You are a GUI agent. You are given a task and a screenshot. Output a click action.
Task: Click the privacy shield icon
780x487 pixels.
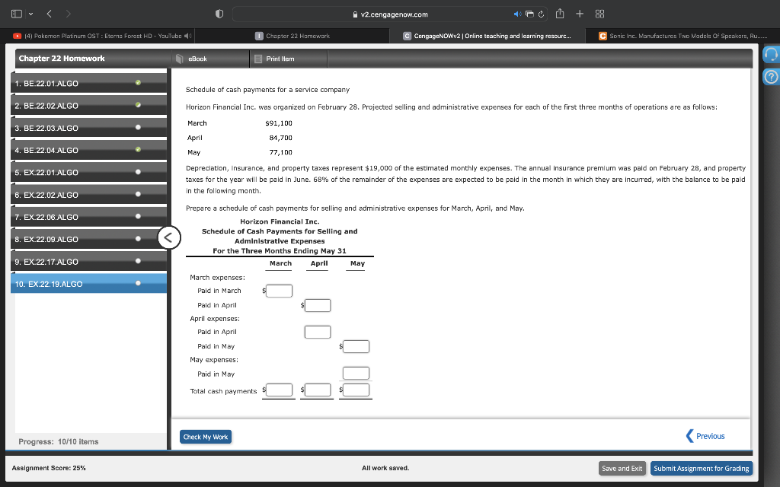[219, 14]
